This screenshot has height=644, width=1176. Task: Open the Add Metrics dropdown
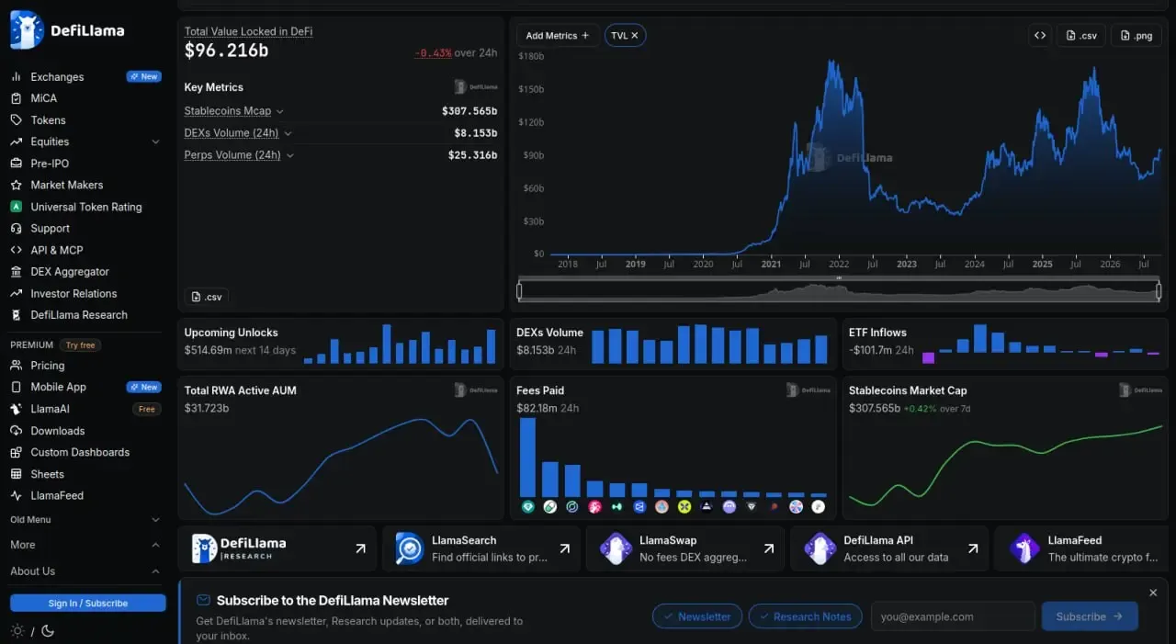[558, 36]
